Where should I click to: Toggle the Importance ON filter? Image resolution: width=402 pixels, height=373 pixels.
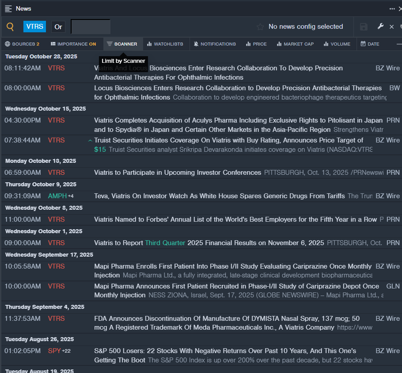pyautogui.click(x=73, y=44)
